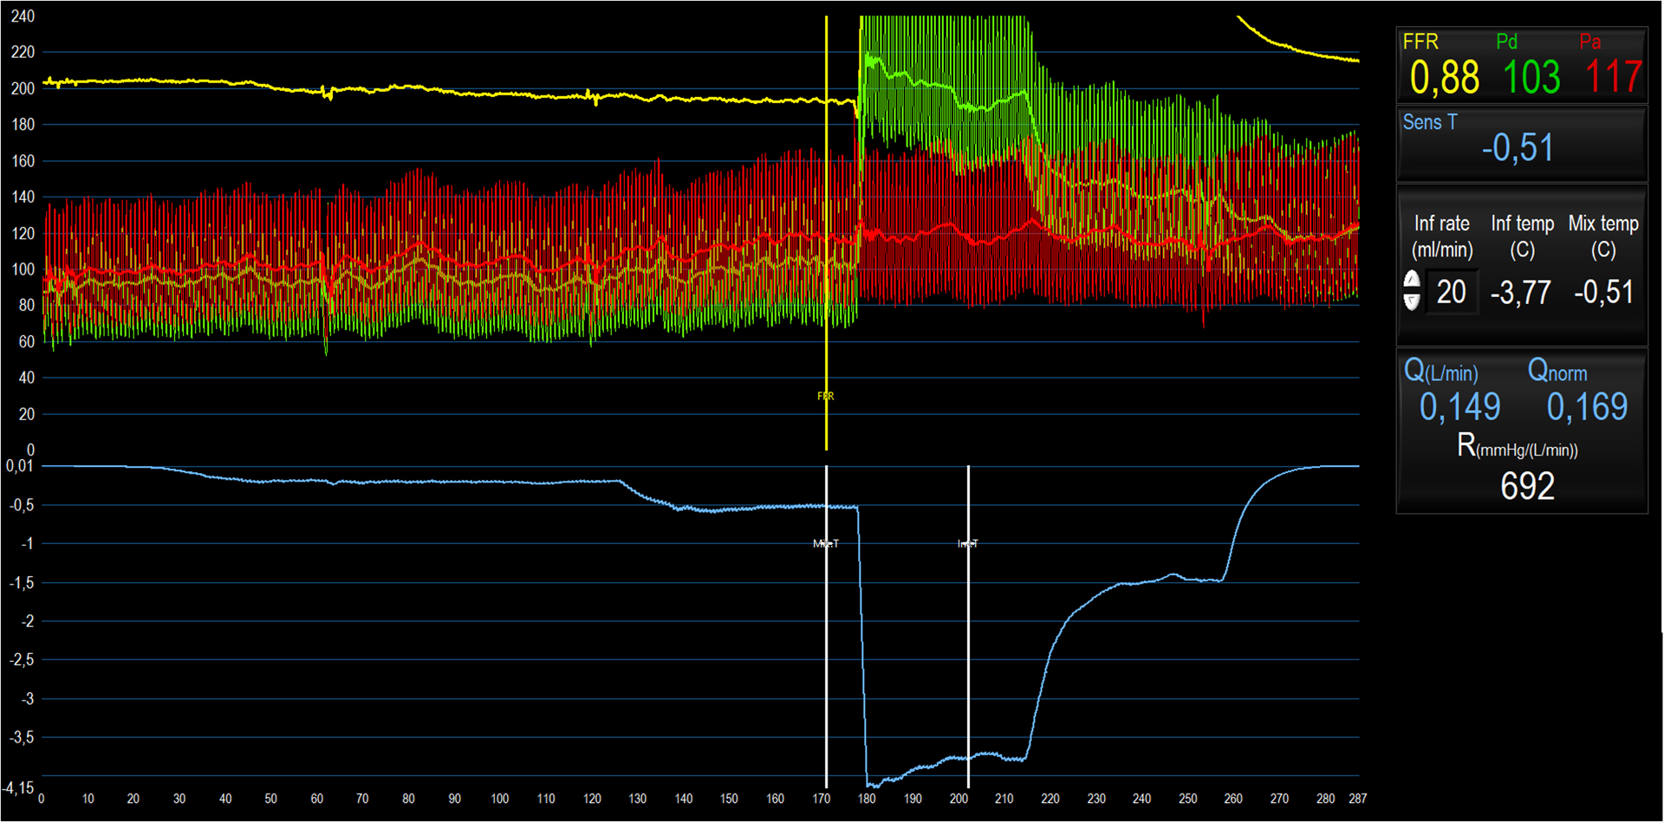
Task: Click the Mix temp (C) label
Action: click(x=1603, y=236)
